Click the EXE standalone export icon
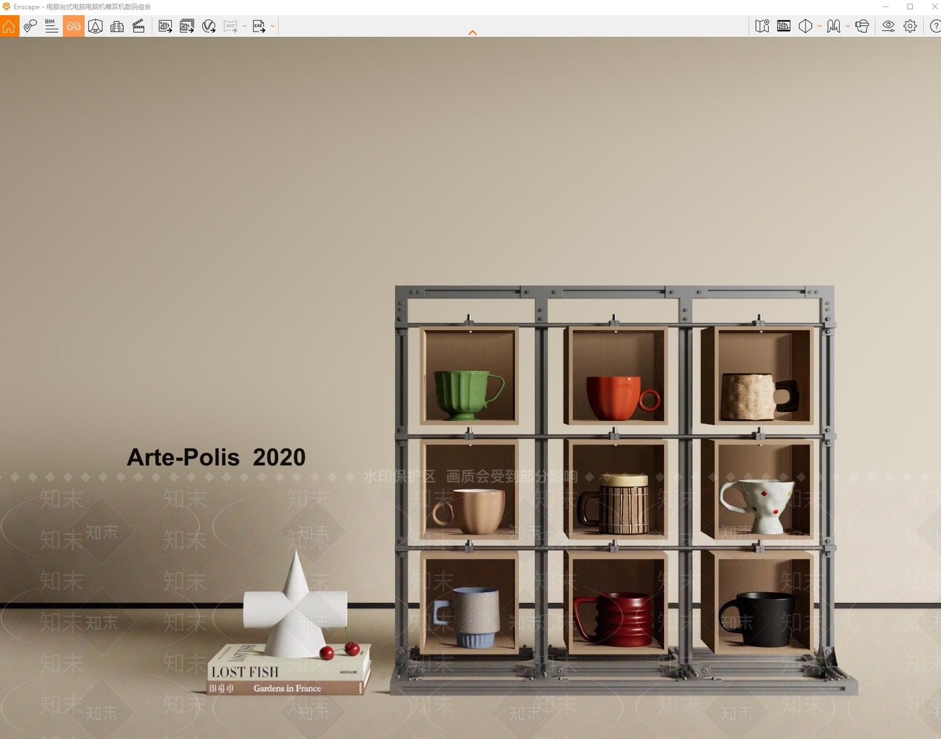Viewport: 941px width, 739px height. click(x=259, y=26)
